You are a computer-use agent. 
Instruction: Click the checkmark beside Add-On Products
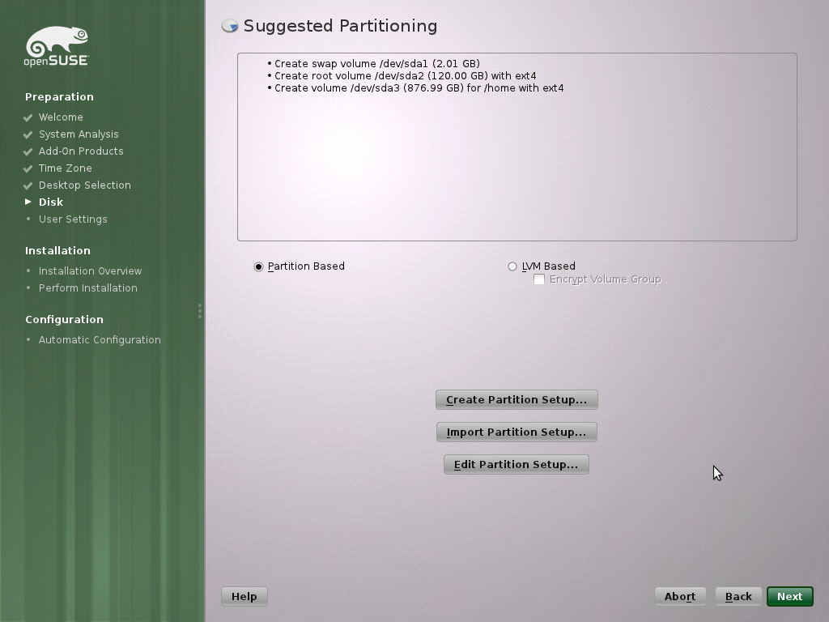coord(28,151)
